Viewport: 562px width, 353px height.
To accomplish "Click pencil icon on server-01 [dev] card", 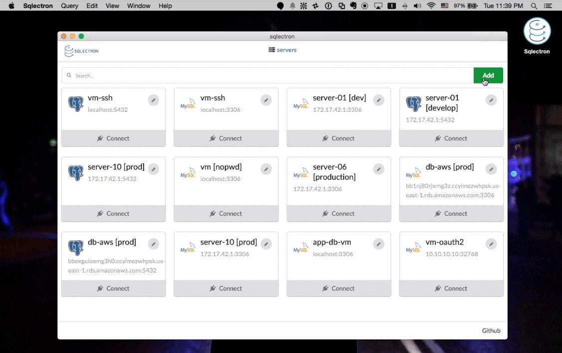I will (x=378, y=100).
